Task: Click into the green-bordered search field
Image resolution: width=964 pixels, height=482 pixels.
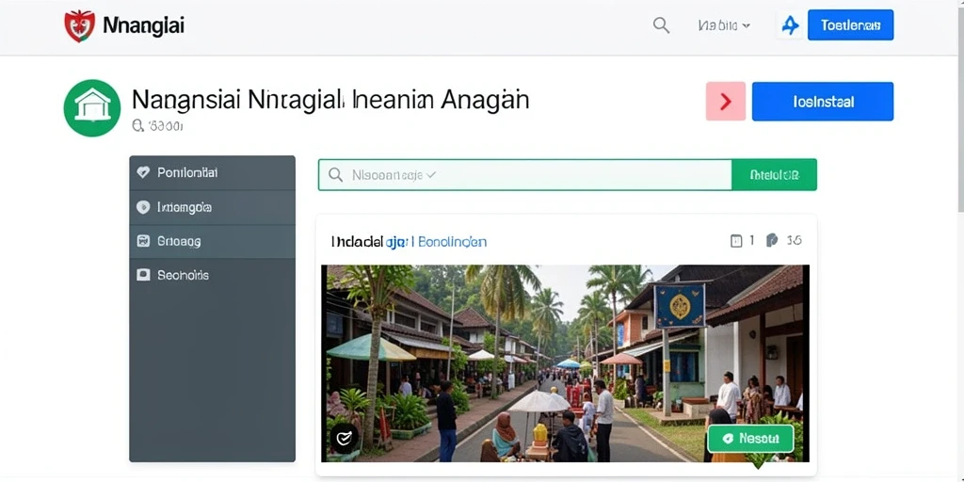Action: tap(525, 174)
